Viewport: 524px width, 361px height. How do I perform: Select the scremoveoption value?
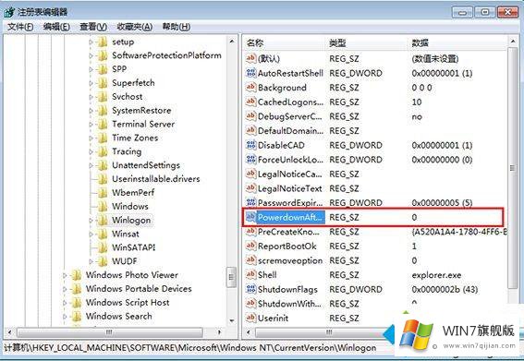click(290, 260)
